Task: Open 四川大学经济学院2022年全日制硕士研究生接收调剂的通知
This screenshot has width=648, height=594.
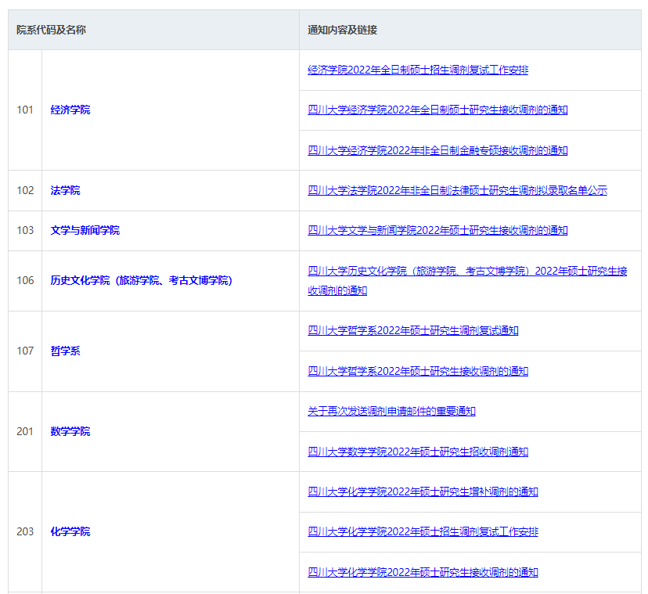Action: (x=437, y=110)
